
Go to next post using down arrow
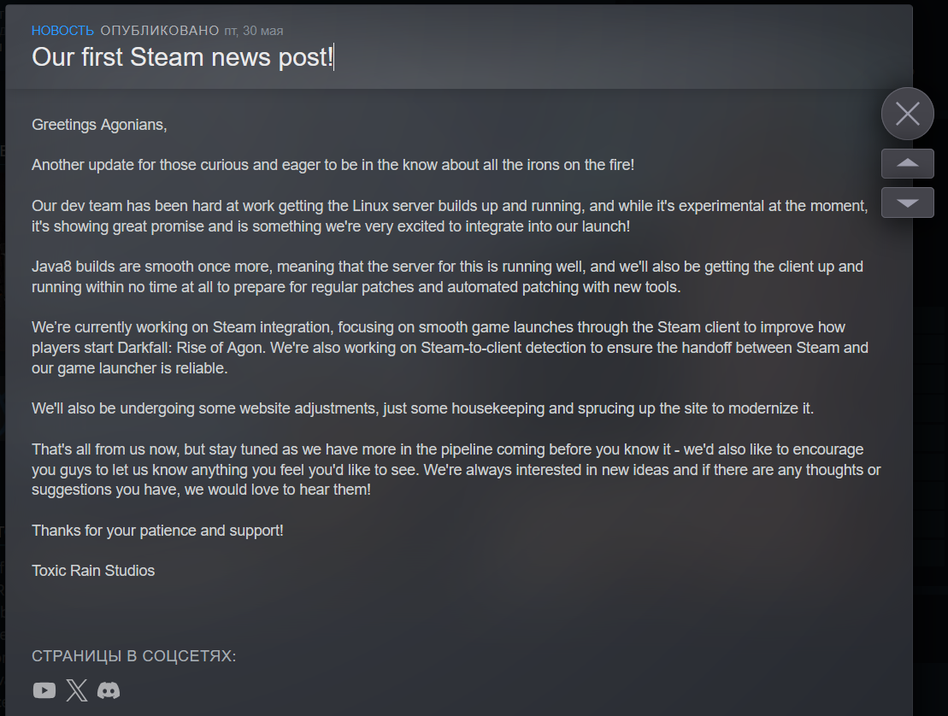click(908, 202)
